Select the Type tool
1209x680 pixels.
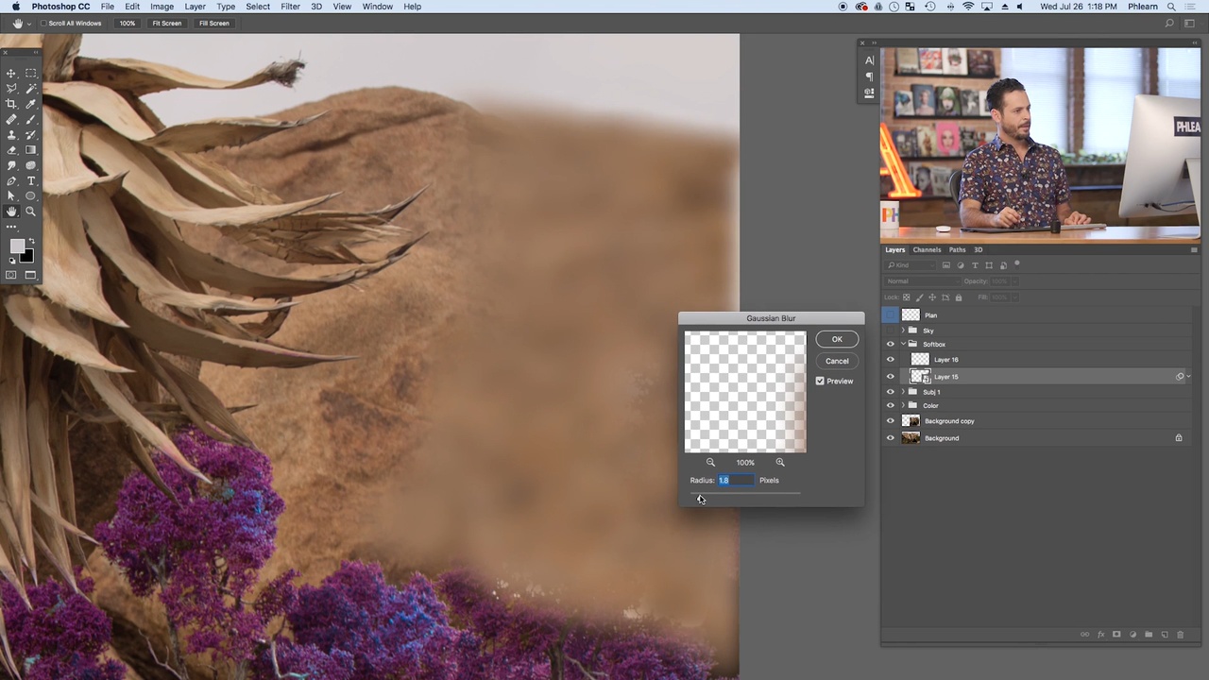point(31,180)
